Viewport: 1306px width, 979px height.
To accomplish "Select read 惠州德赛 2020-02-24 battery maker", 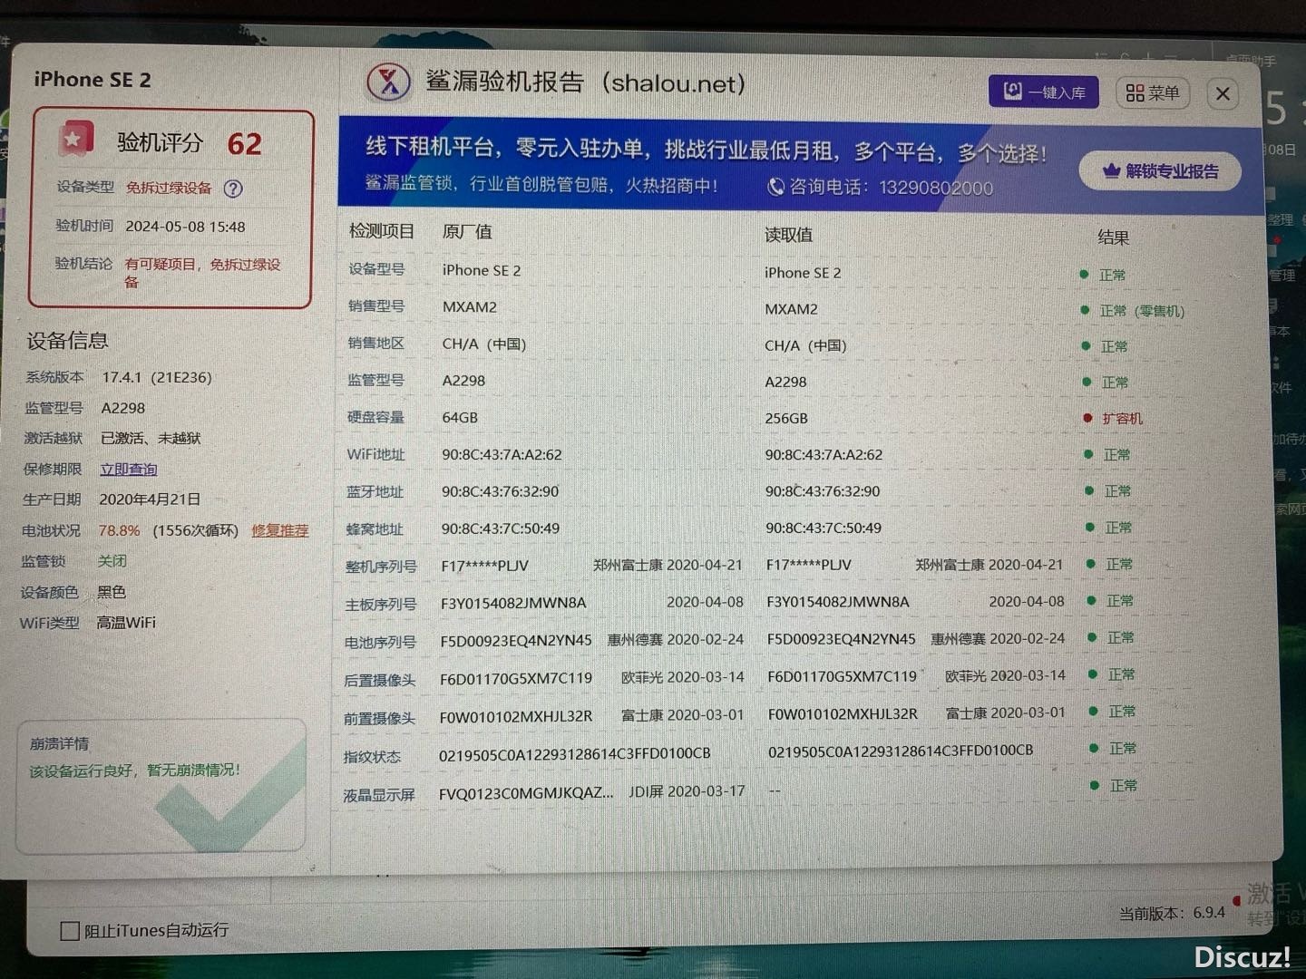I will (998, 639).
